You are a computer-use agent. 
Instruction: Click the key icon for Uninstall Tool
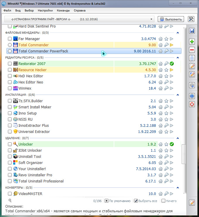tap(166, 156)
